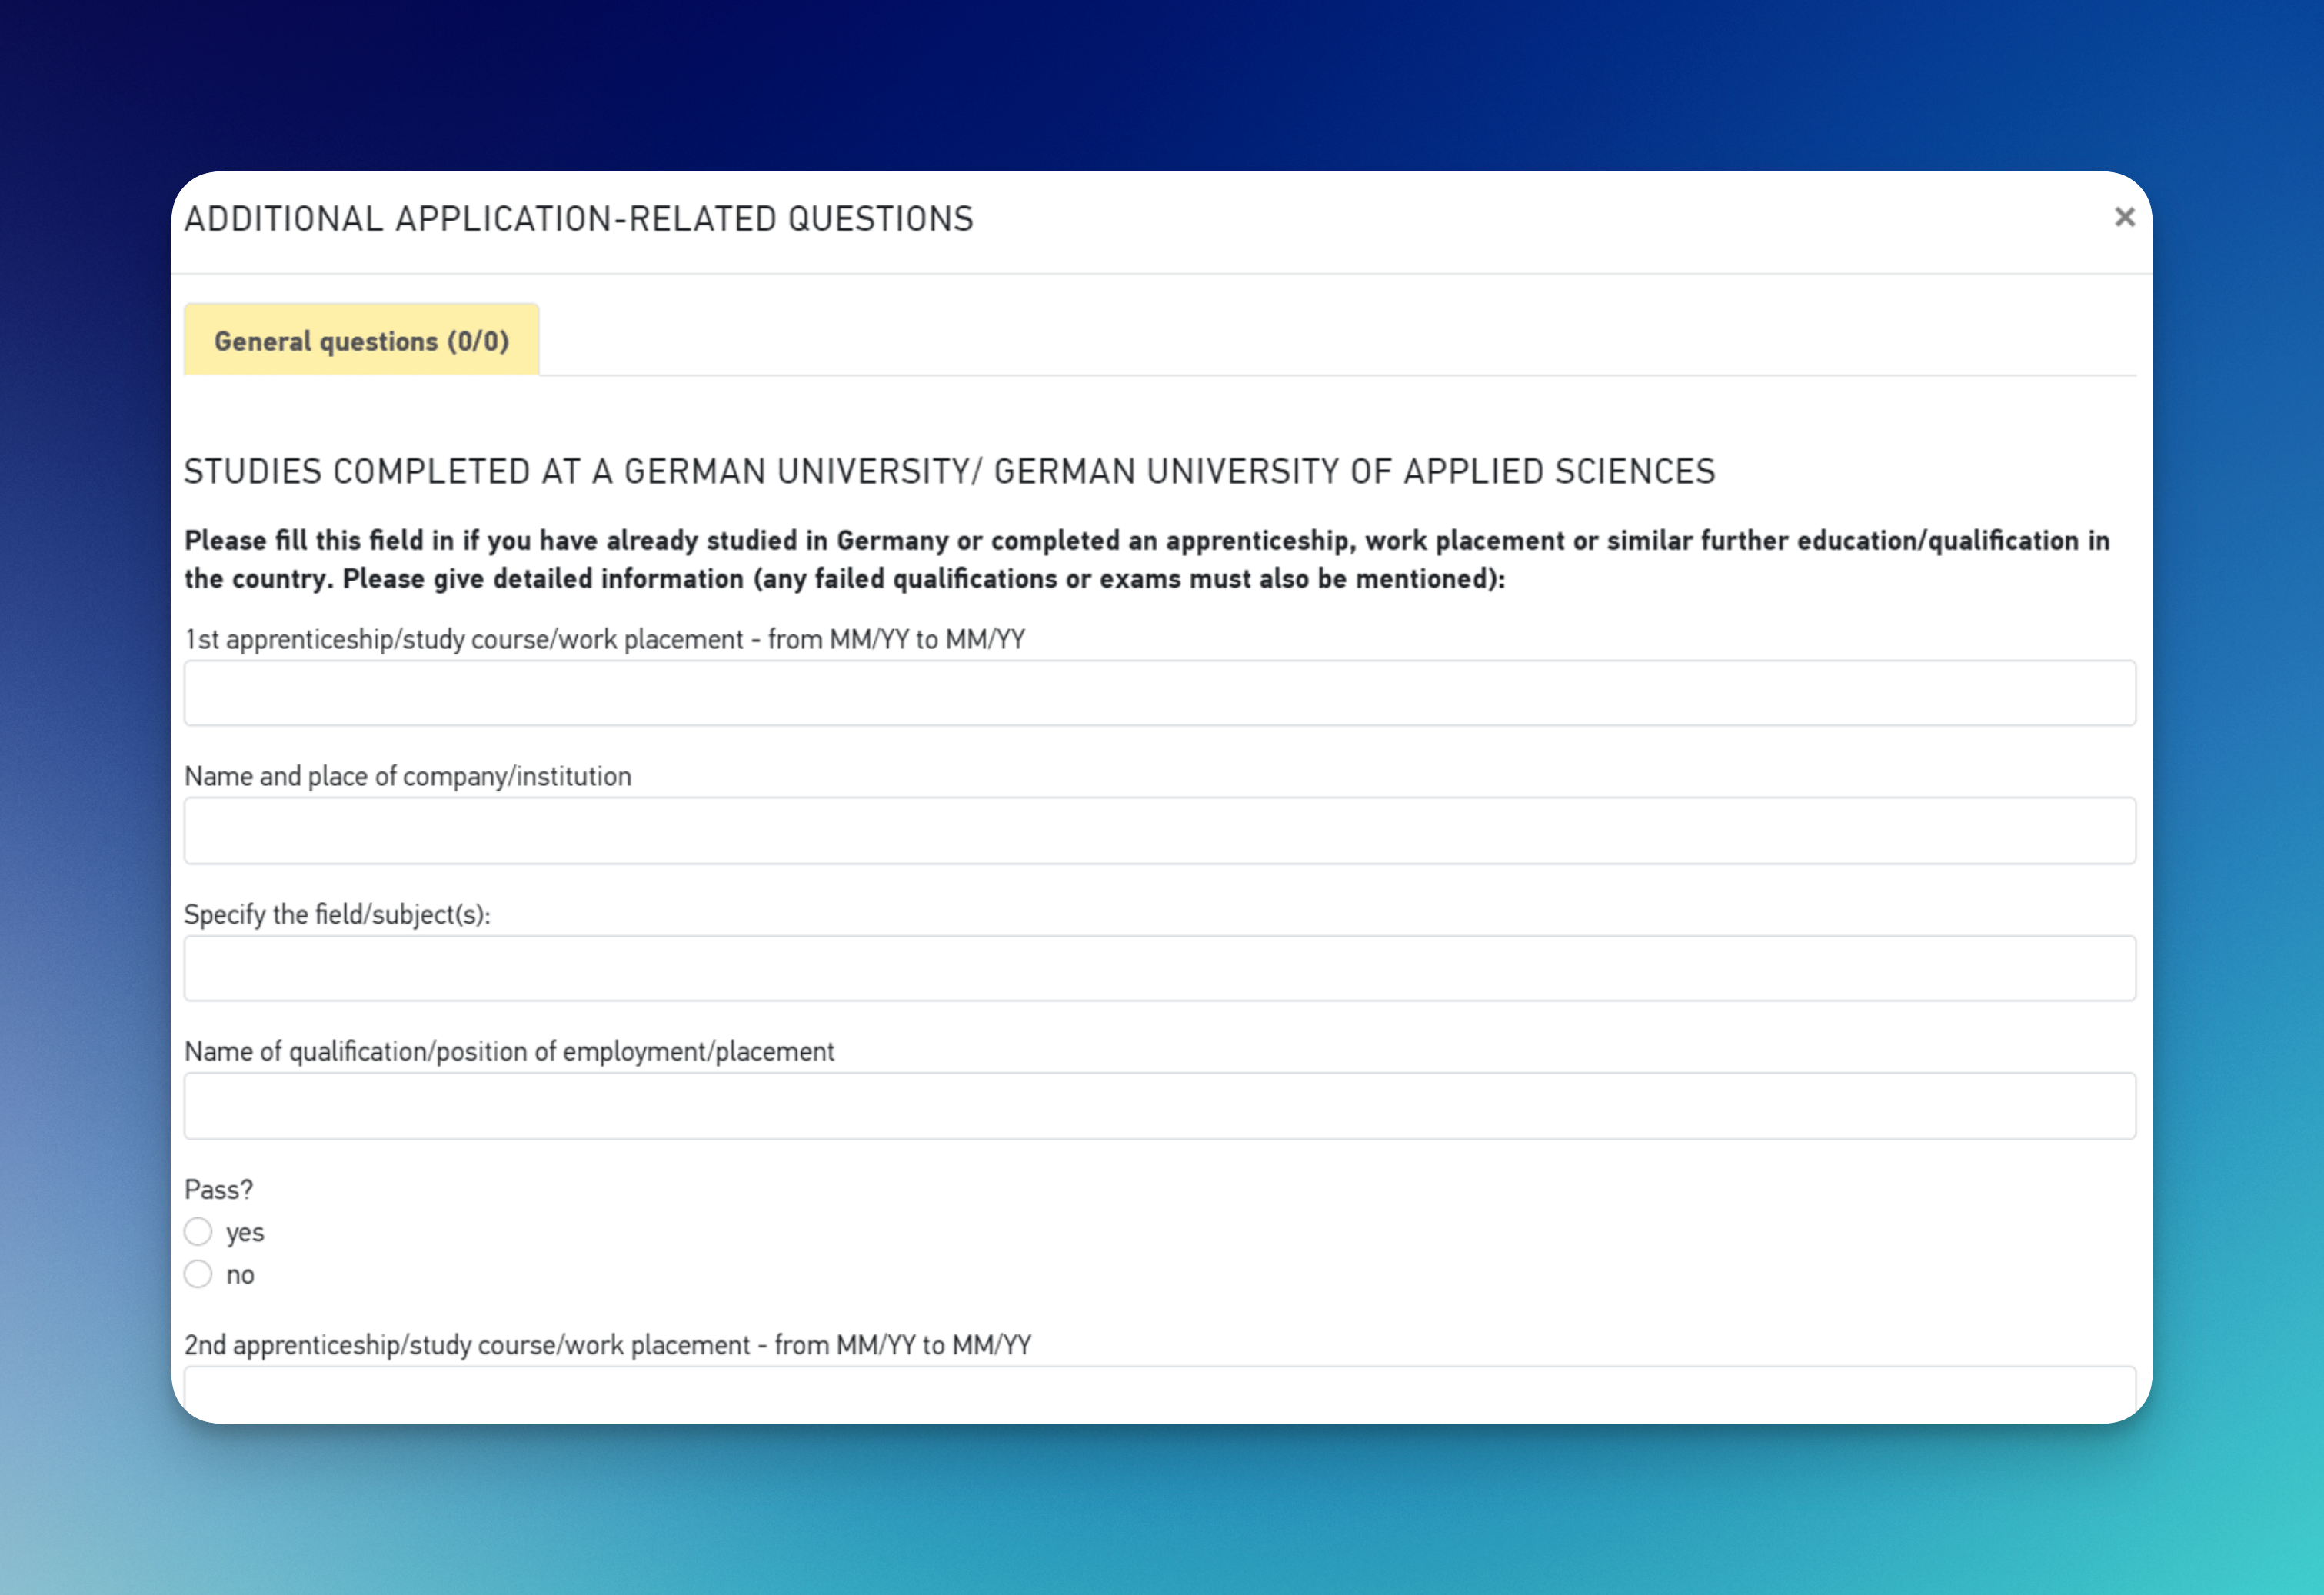Click the 'Name and place of company/institution' label
The width and height of the screenshot is (2324, 1595).
408,777
